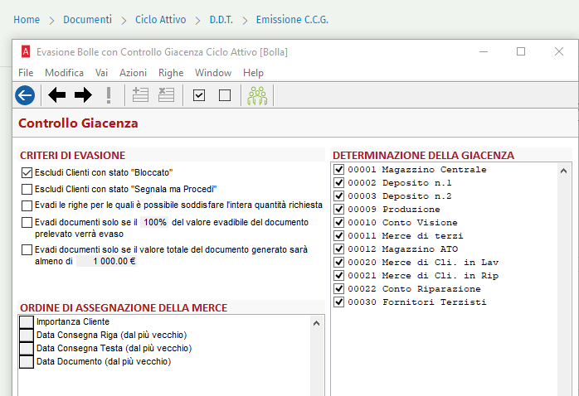Image resolution: width=579 pixels, height=396 pixels.
Task: Open the Azioni menu
Action: pos(133,73)
